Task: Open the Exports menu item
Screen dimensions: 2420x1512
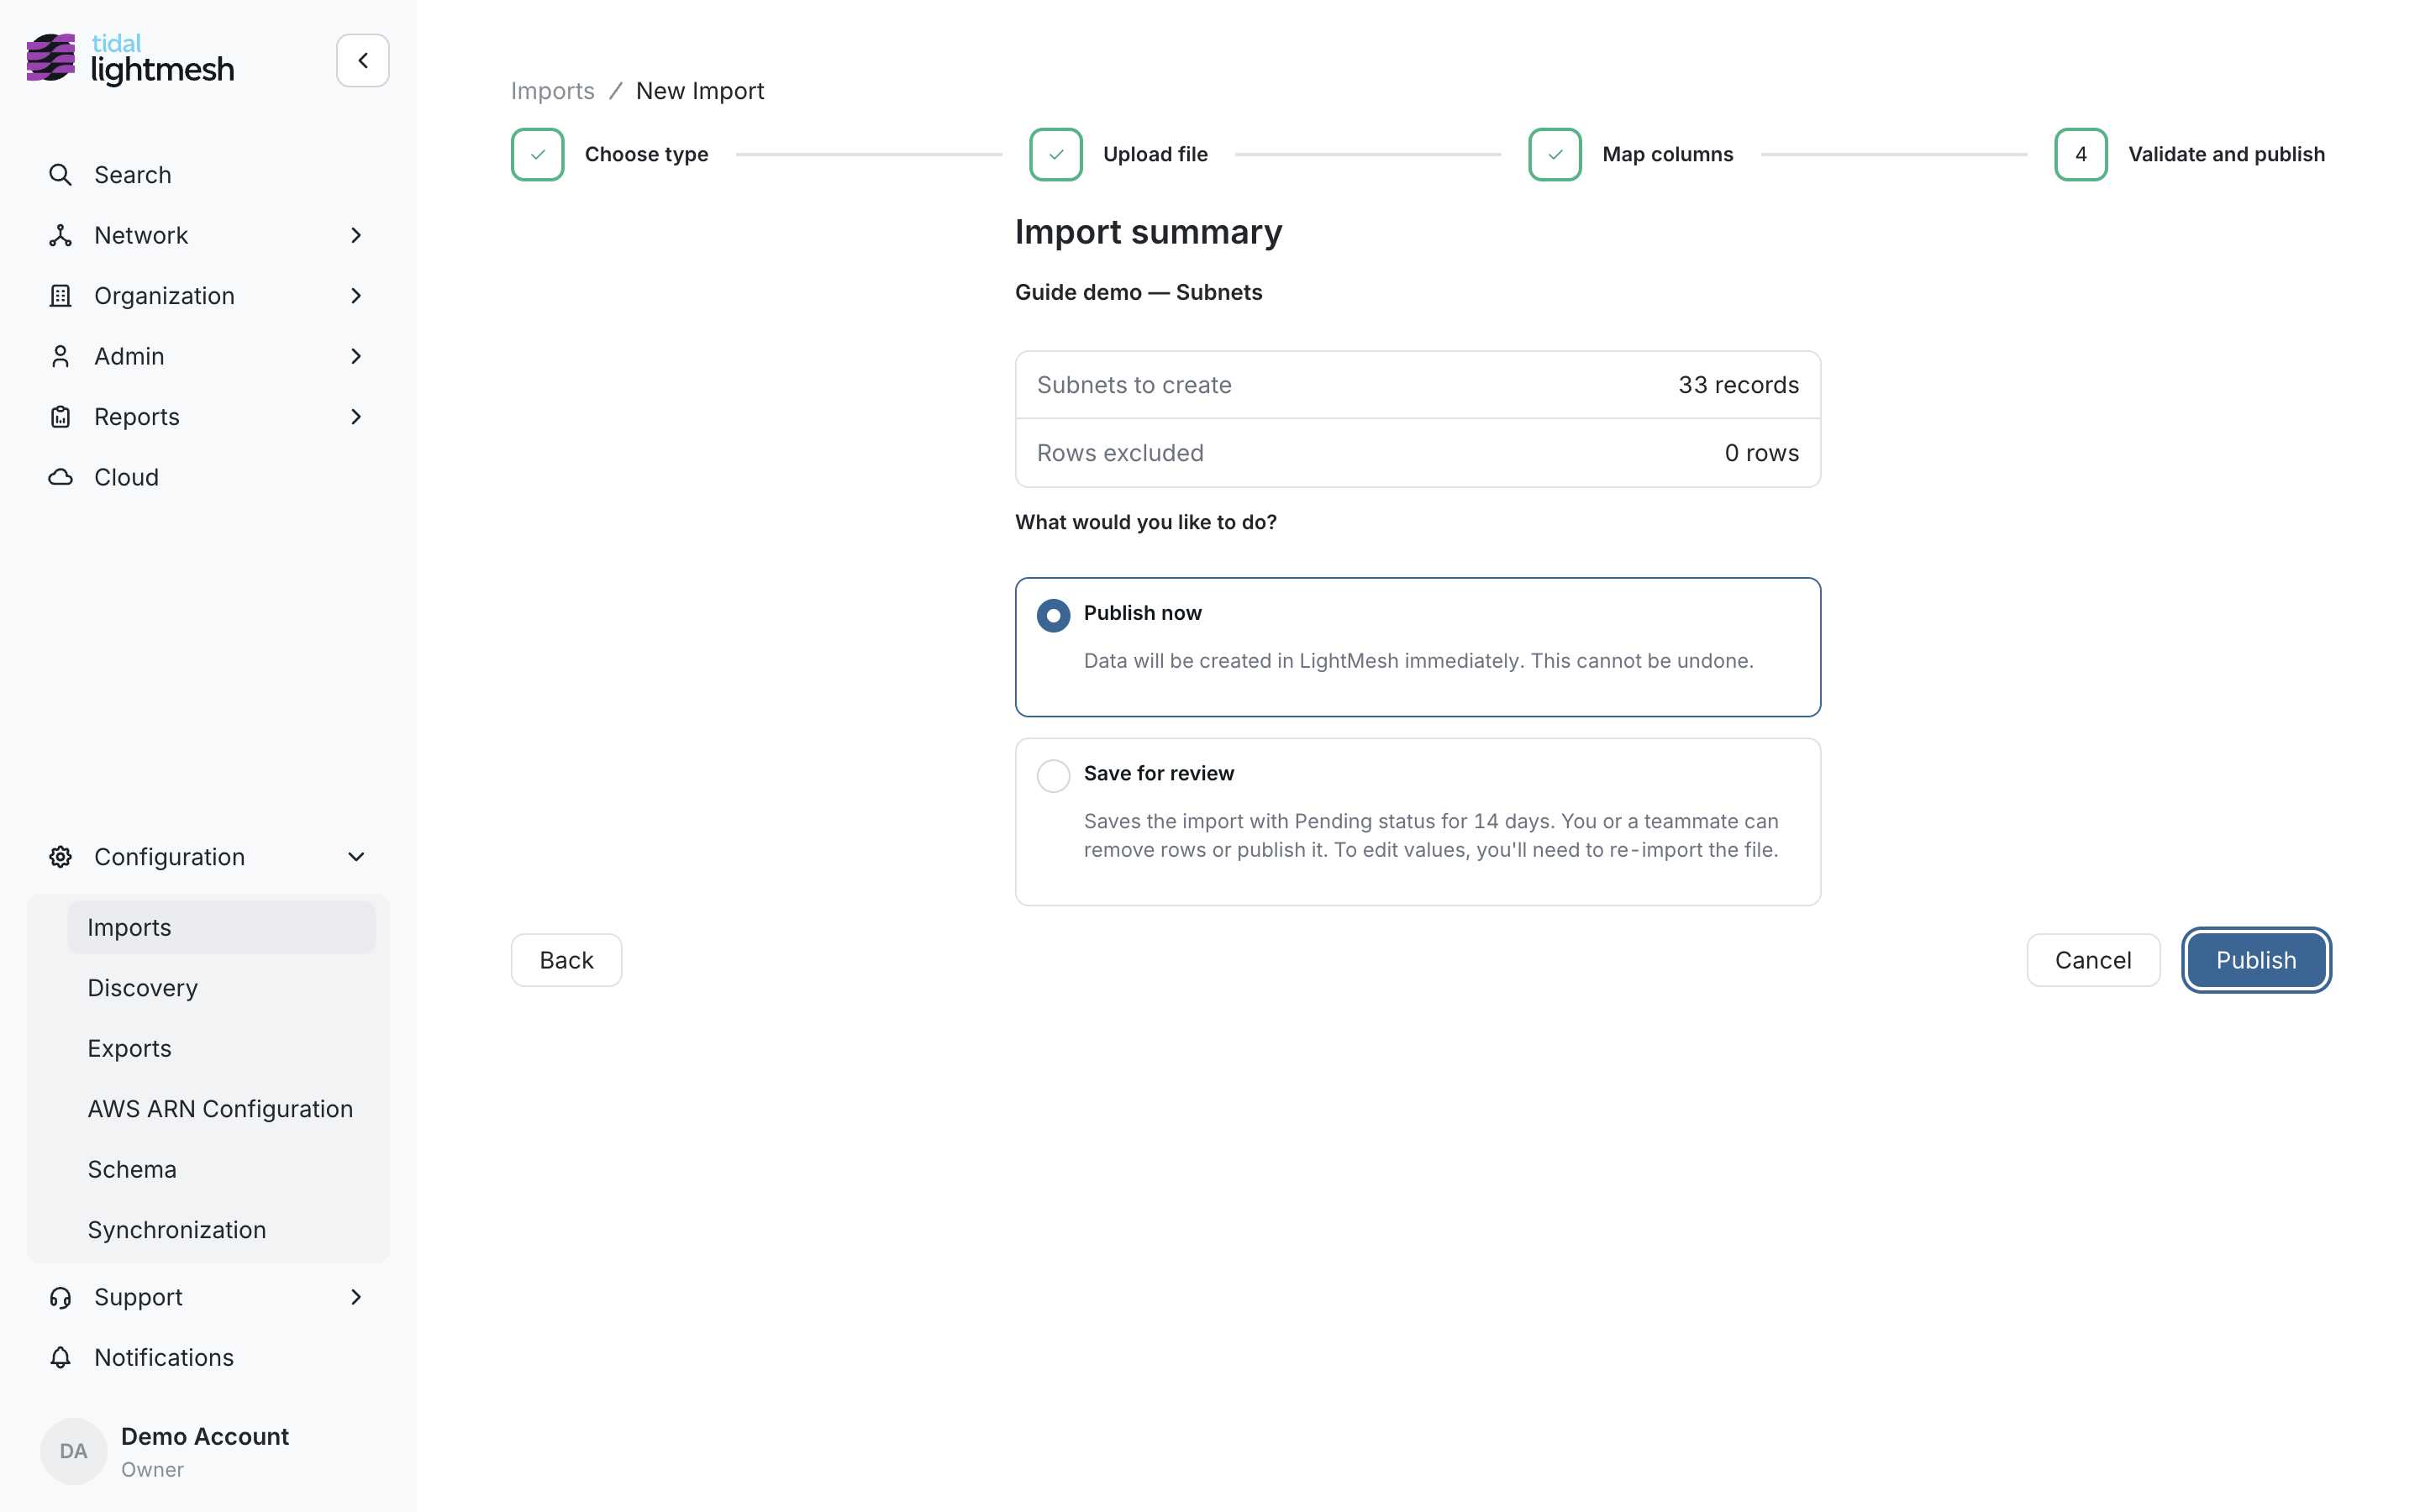Action: (x=221, y=1048)
